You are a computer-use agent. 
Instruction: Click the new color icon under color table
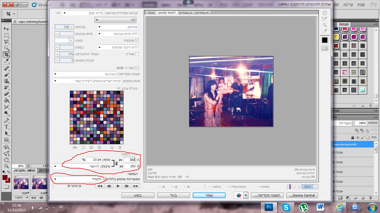(112, 147)
